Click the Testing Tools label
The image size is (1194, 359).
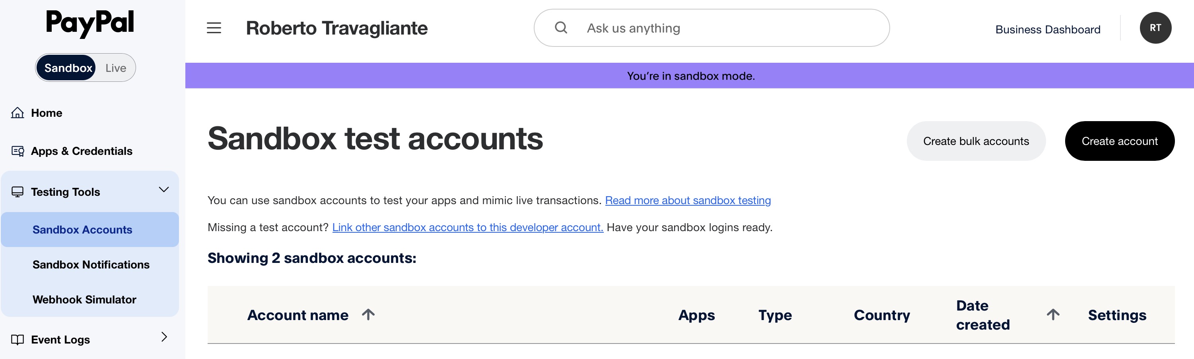(x=65, y=192)
